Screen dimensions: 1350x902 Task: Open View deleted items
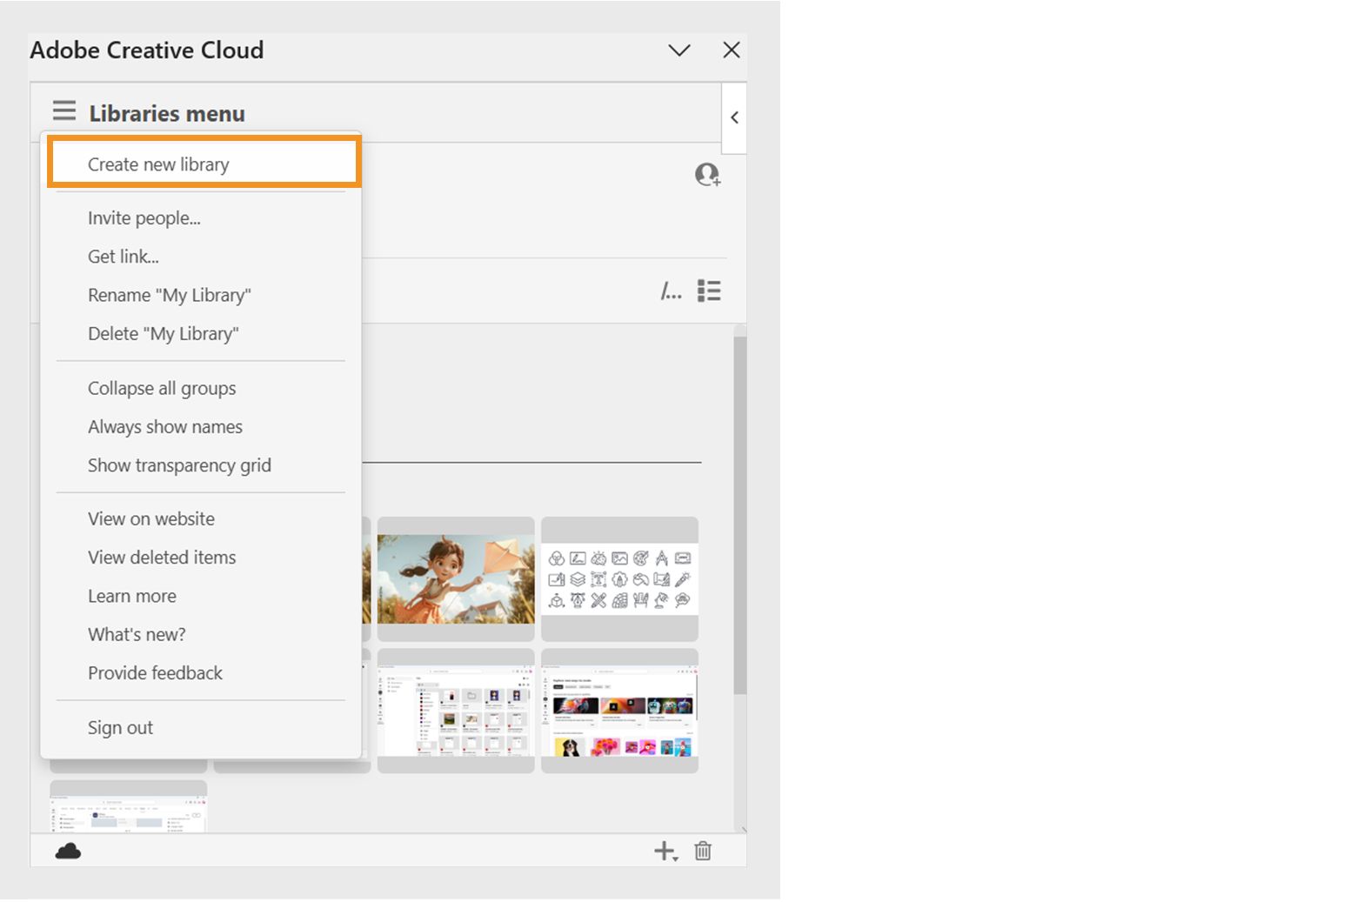[x=201, y=558]
